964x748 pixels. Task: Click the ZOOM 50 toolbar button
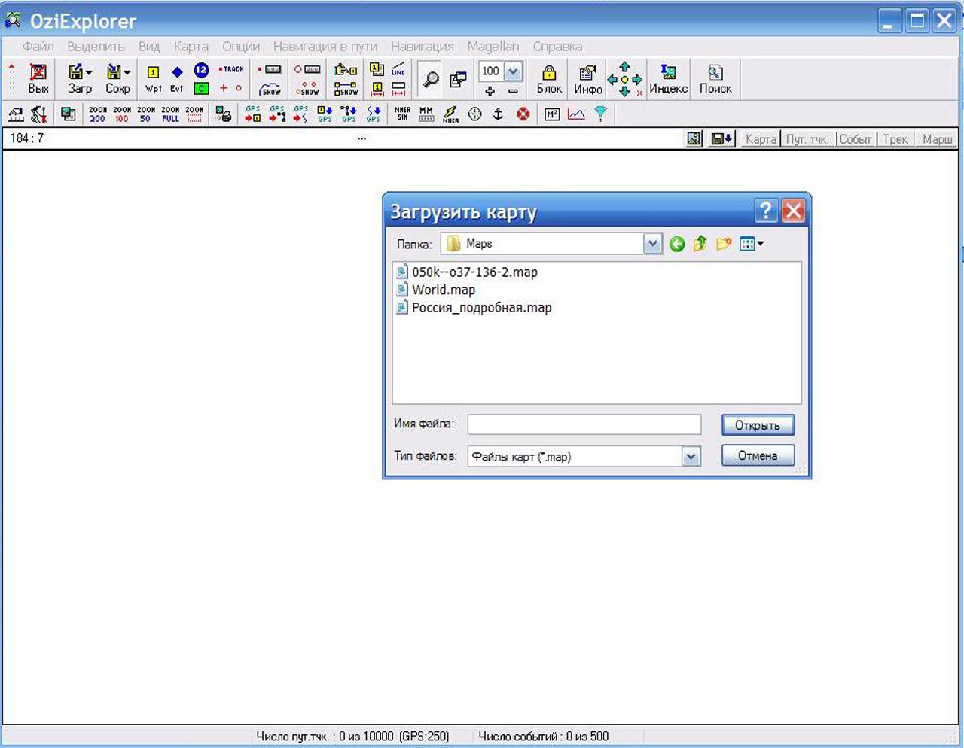pos(146,114)
